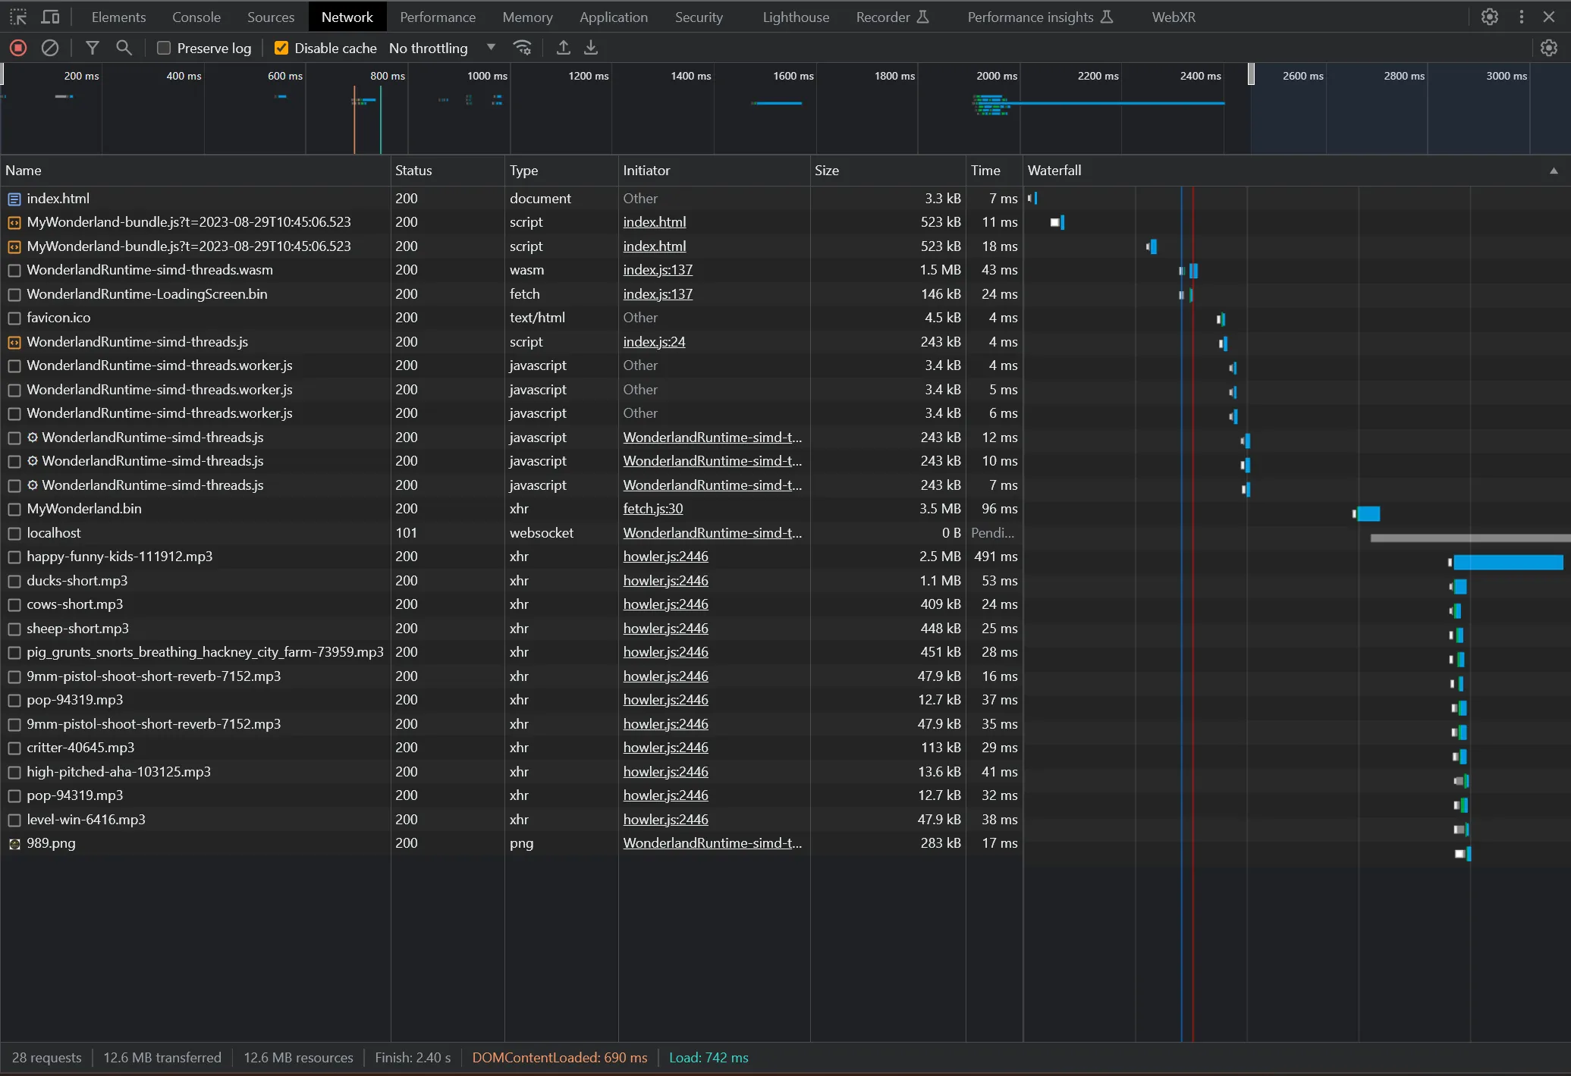
Task: Sort by Waterfall column arrow
Action: [1554, 171]
